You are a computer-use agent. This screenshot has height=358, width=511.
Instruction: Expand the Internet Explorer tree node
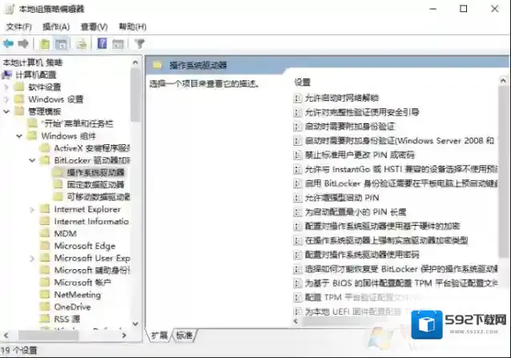click(x=42, y=209)
